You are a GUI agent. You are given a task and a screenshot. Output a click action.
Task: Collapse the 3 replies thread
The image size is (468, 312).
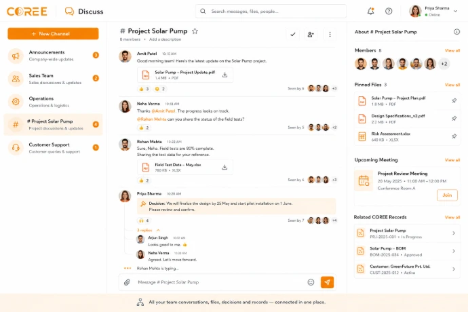[x=149, y=230]
